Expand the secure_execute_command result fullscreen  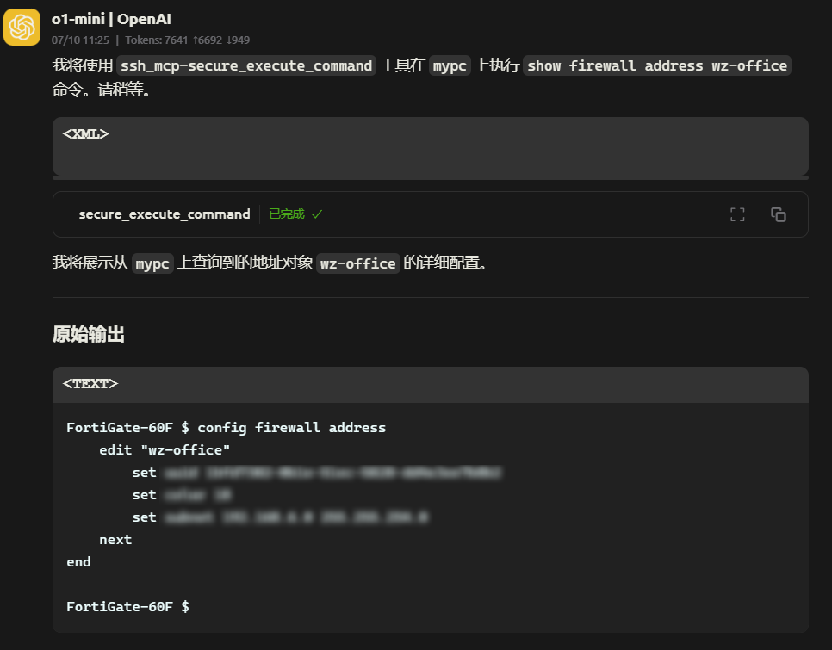(x=737, y=214)
